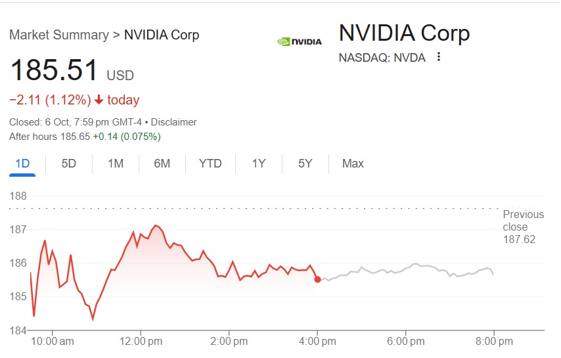Click the red closing price dot
The image size is (561, 358).
click(318, 279)
